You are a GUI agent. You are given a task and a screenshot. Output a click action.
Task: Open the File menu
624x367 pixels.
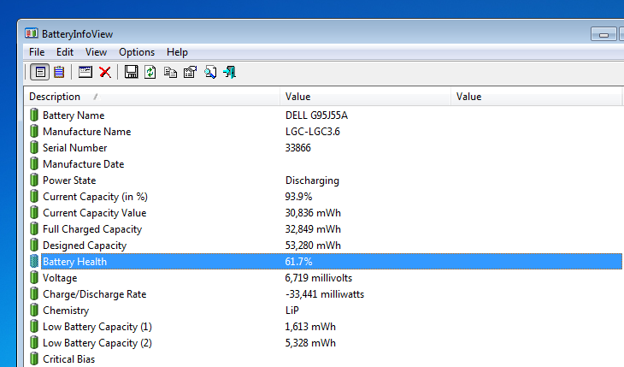[x=37, y=52]
